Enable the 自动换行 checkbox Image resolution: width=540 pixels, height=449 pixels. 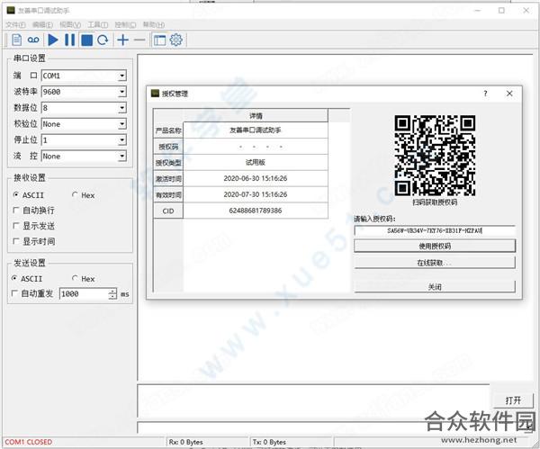(33, 210)
